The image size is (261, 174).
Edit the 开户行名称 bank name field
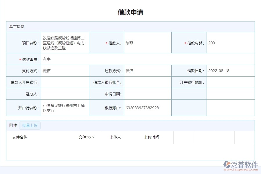(64, 107)
